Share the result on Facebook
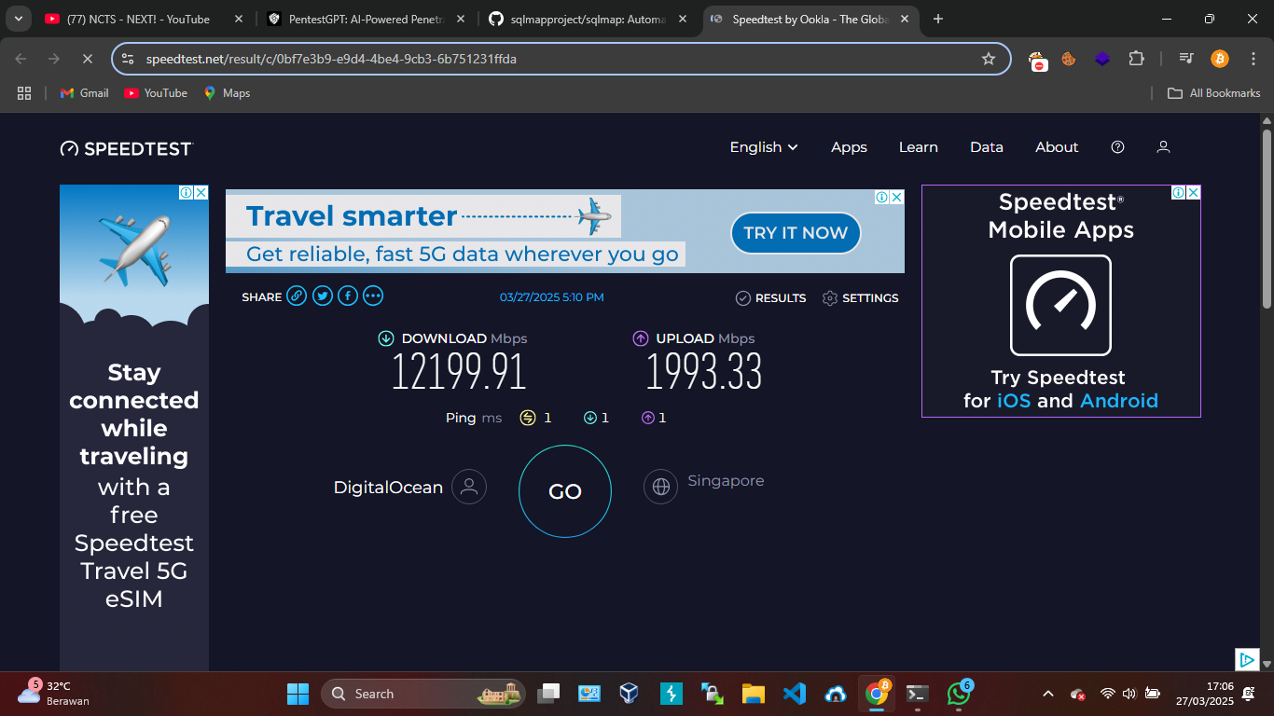Screen dimensions: 1274x716 348,296
